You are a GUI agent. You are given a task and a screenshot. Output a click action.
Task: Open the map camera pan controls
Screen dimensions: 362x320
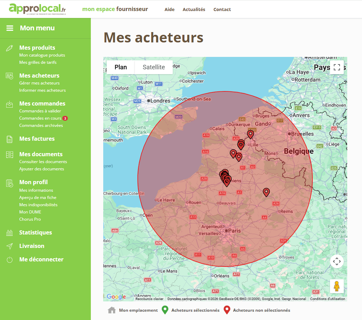(337, 261)
